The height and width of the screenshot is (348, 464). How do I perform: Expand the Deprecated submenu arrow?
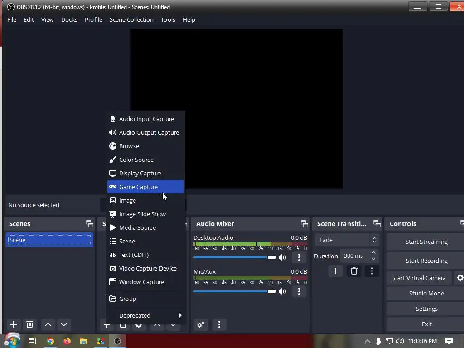pos(180,315)
